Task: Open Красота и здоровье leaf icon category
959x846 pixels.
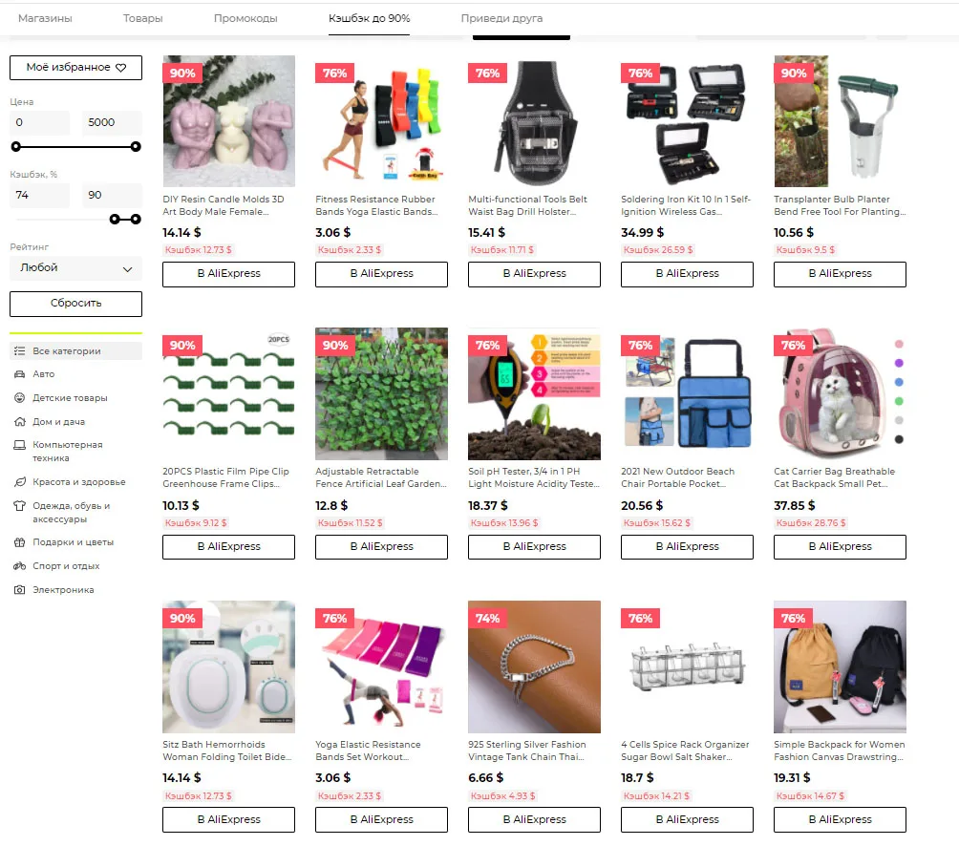Action: [19, 482]
